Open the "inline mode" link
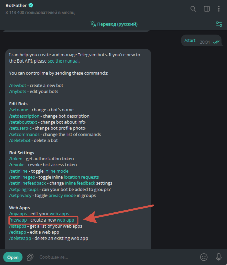227x265 pixels. (56, 171)
